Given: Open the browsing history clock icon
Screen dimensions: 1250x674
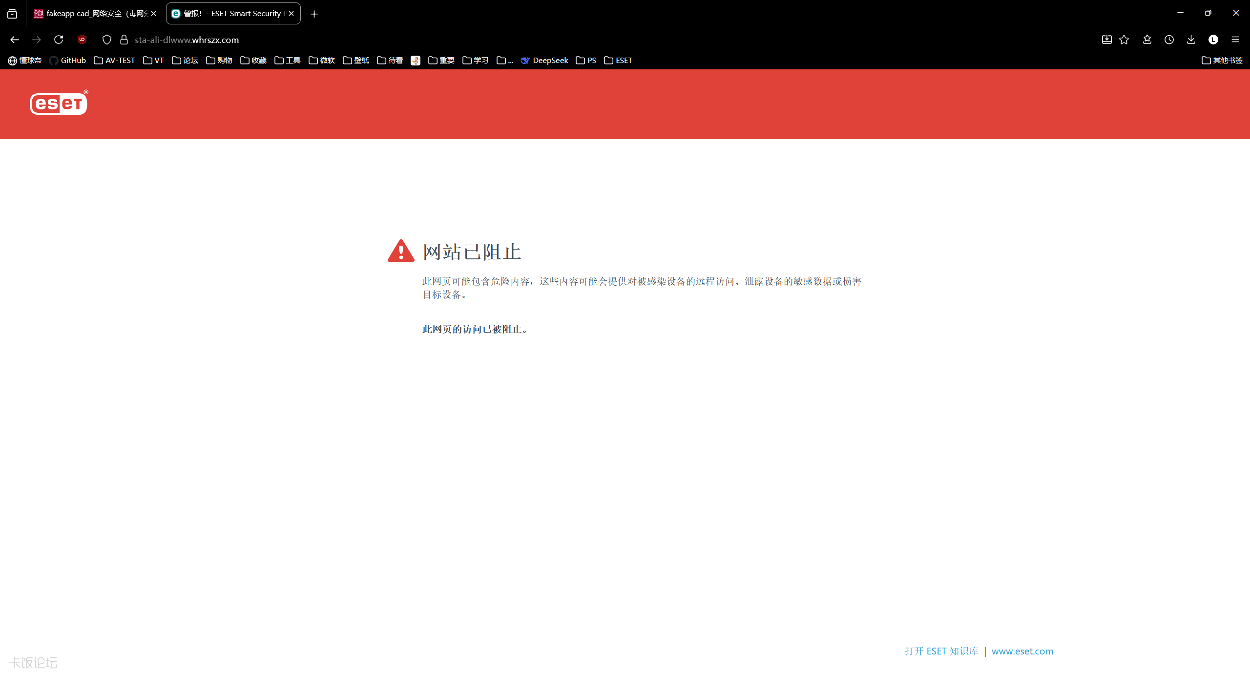Looking at the screenshot, I should (x=1169, y=40).
